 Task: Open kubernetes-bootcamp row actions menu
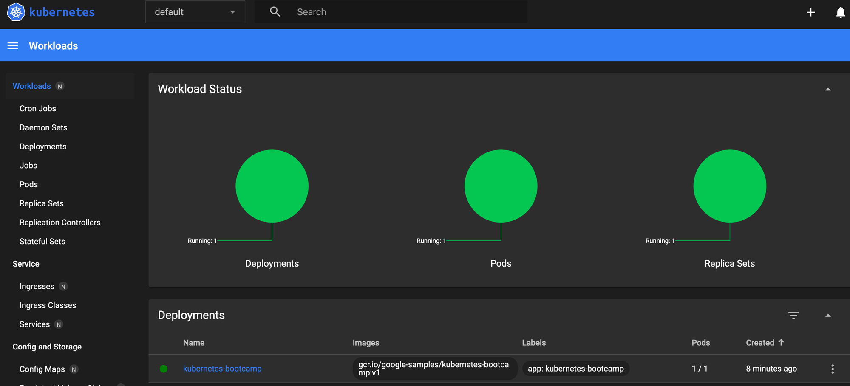[833, 369]
